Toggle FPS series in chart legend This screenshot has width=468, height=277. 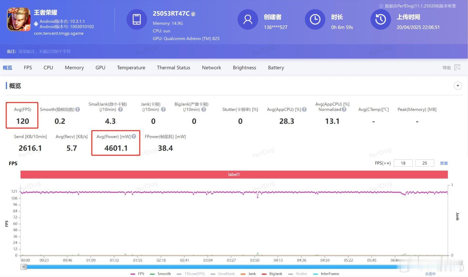(137, 274)
